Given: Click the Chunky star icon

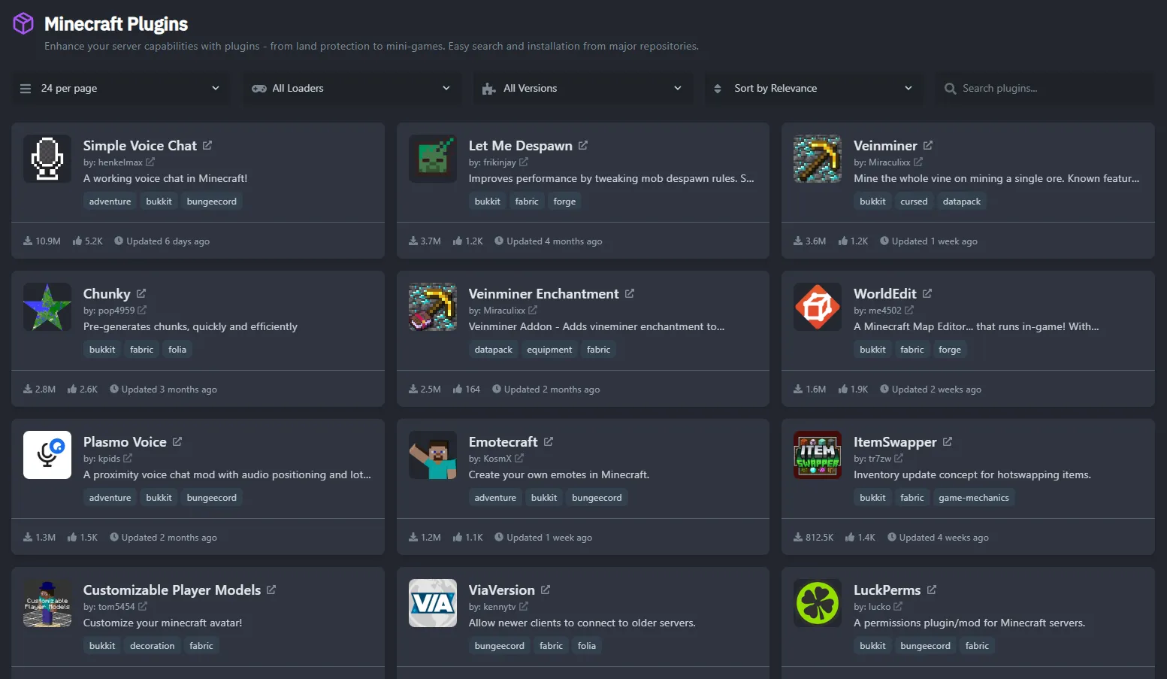Looking at the screenshot, I should tap(47, 307).
